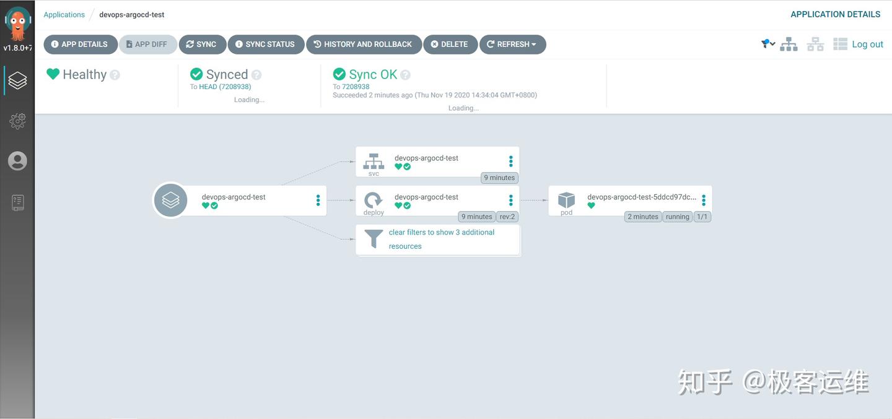Open HISTORY AND ROLLBACK
Viewport: 892px width, 419px height.
pos(364,45)
